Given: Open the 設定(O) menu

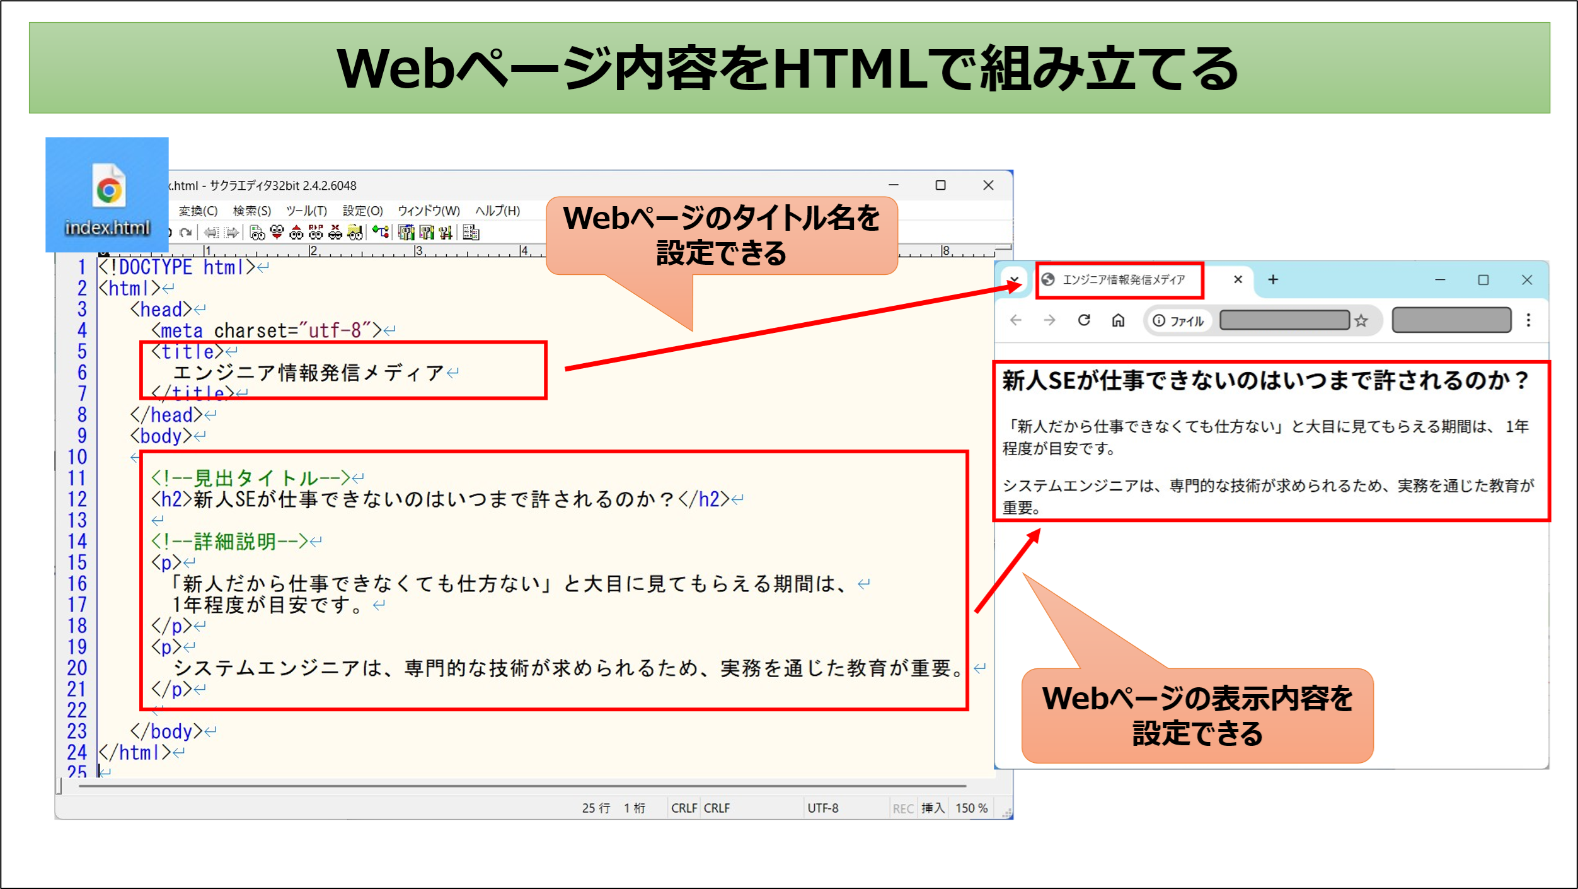Looking at the screenshot, I should click(362, 211).
